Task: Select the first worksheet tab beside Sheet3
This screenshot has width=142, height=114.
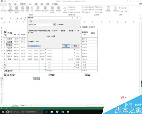Action: click(15, 105)
